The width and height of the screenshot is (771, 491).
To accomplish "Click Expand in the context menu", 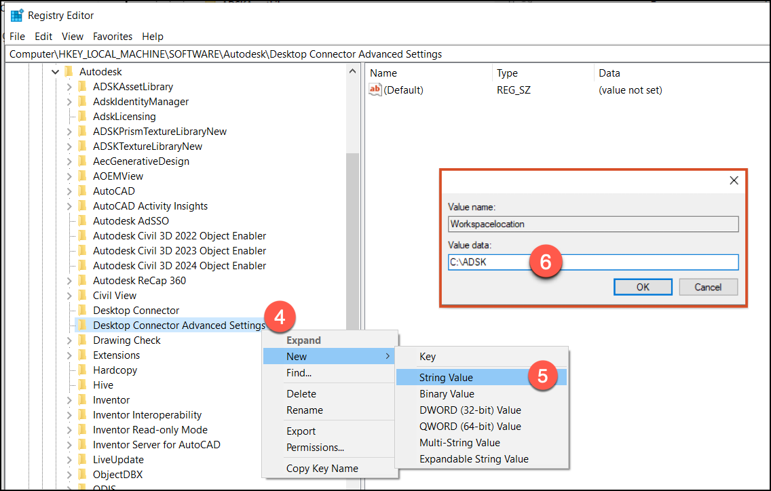I will pos(329,340).
